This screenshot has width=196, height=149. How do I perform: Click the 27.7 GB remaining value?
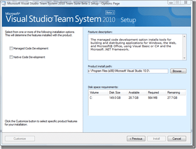(x=172, y=98)
